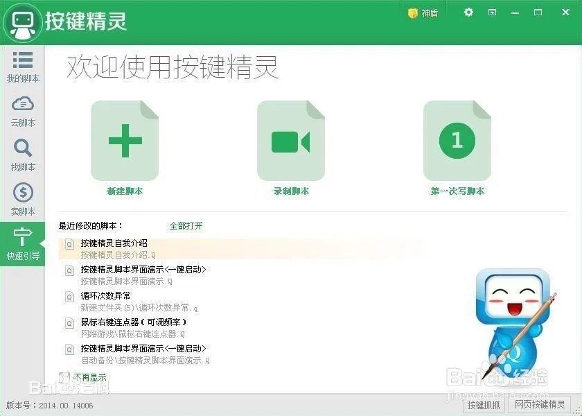Open the 卖脚本 sell scripts section

tap(23, 200)
